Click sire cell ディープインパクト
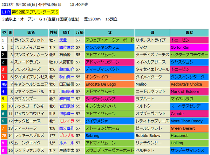This screenshot has width=210, height=155. [x=109, y=69]
